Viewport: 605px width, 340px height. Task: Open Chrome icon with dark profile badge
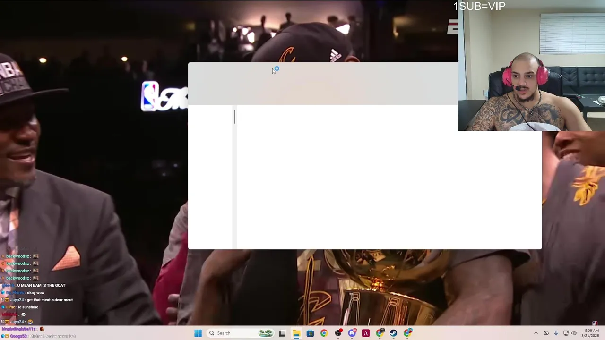coord(380,333)
